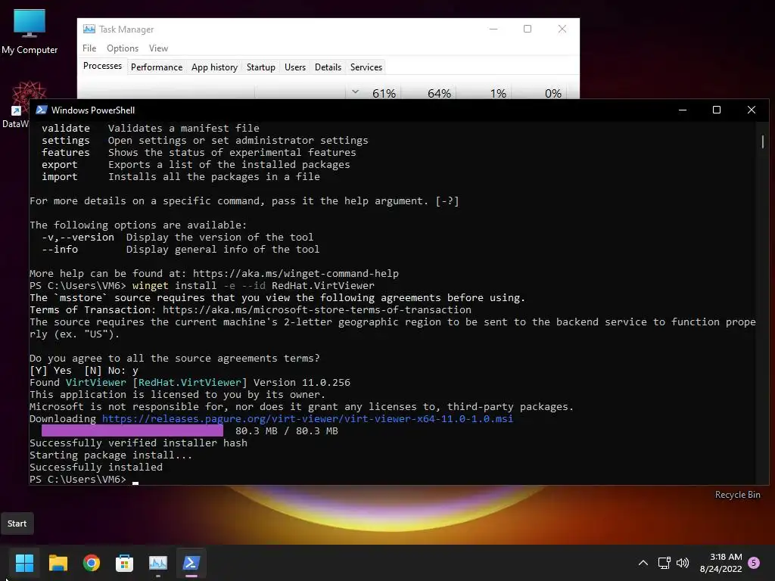775x581 pixels.
Task: Sort by the 0% Network column
Action: click(553, 93)
